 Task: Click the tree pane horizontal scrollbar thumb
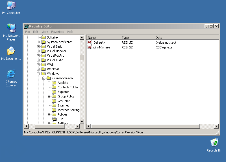click(x=50, y=126)
